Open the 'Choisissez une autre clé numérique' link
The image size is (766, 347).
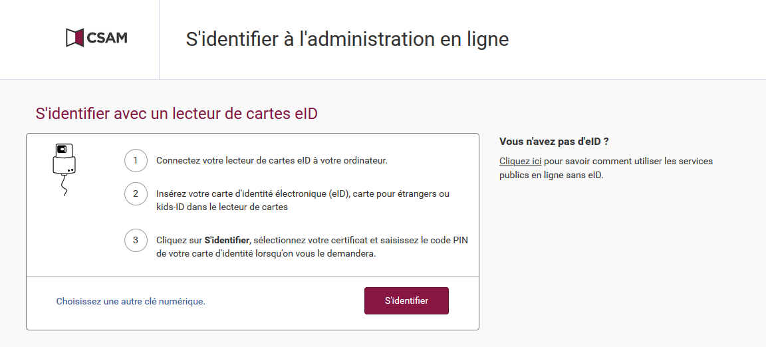131,302
